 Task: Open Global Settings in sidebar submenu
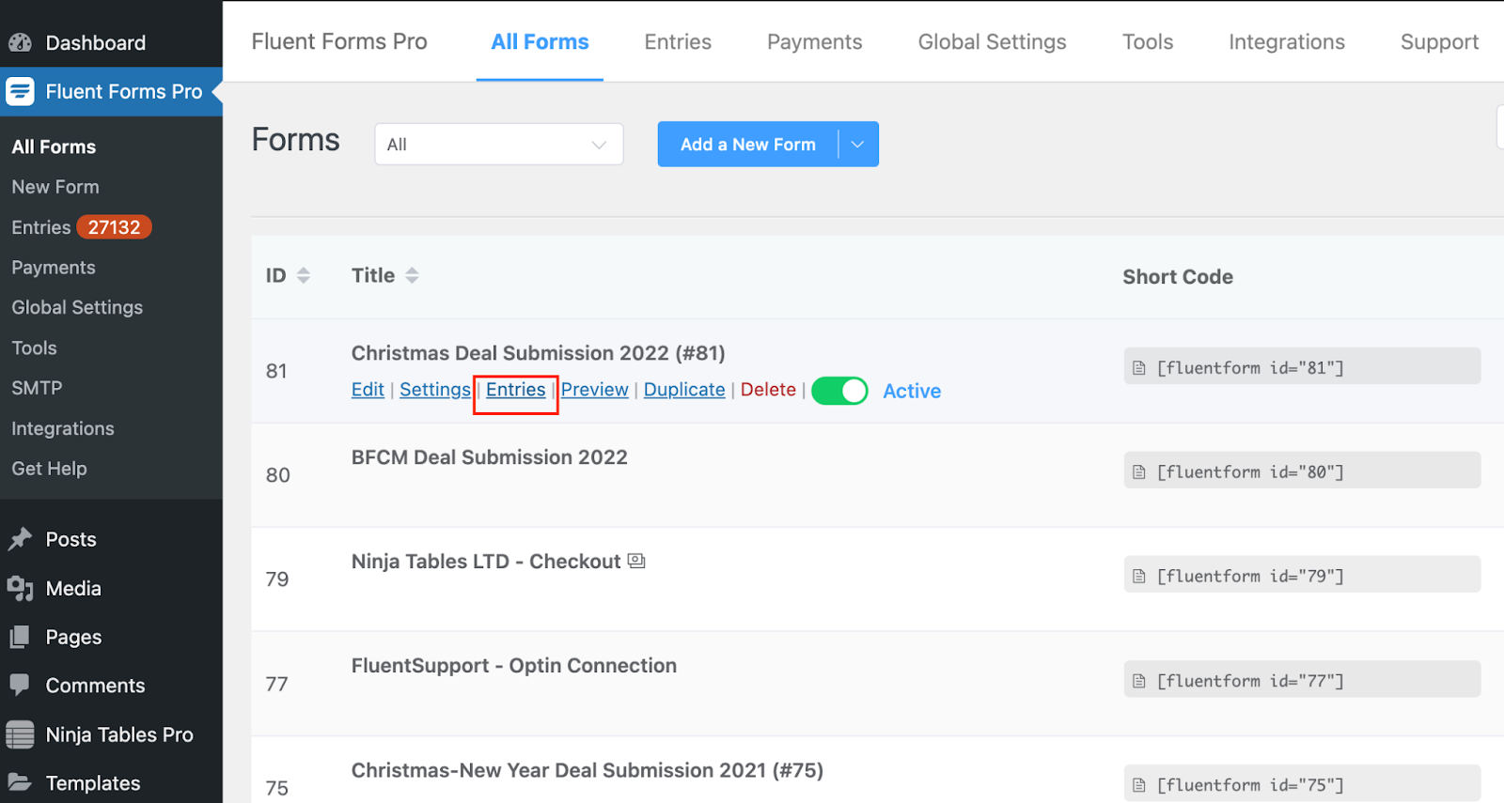(77, 307)
